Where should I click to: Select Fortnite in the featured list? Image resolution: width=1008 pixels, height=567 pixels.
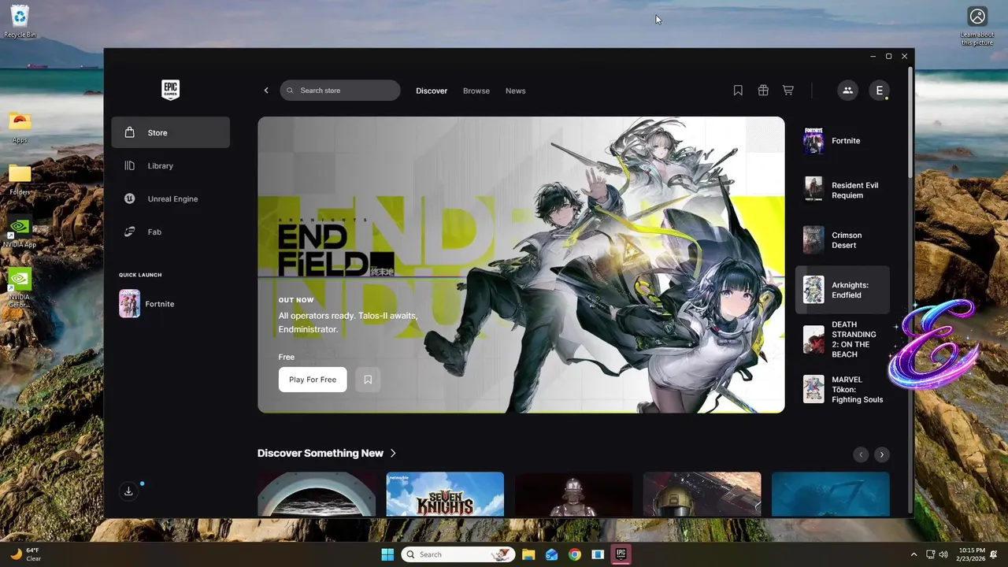click(843, 141)
